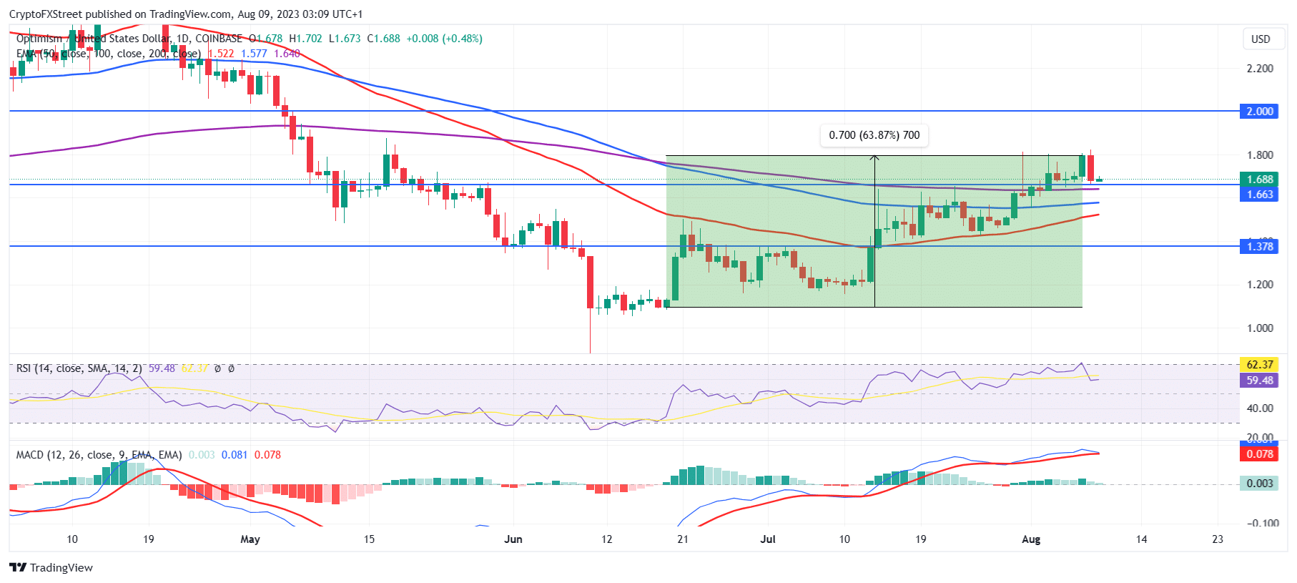Viewport: 1297px width, 583px height.
Task: Click the 1.522 EMA 50 value in legend
Action: coord(221,54)
